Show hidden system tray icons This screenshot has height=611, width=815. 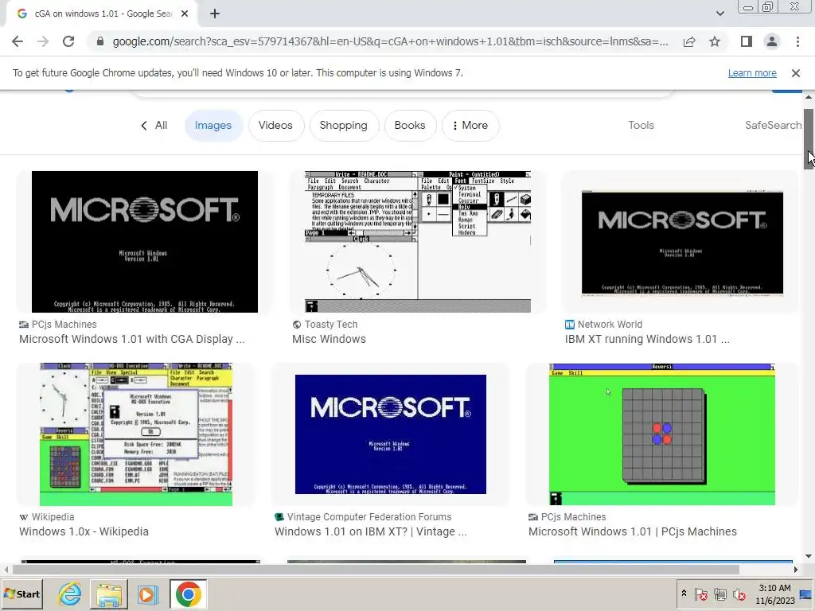click(684, 593)
